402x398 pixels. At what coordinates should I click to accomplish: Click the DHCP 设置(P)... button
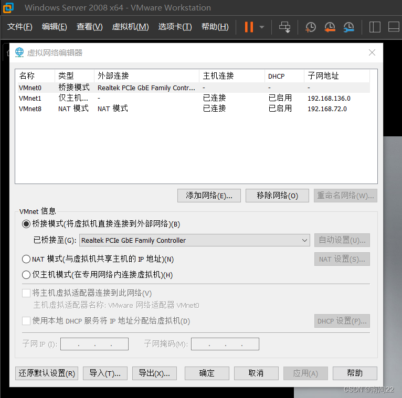coord(342,321)
